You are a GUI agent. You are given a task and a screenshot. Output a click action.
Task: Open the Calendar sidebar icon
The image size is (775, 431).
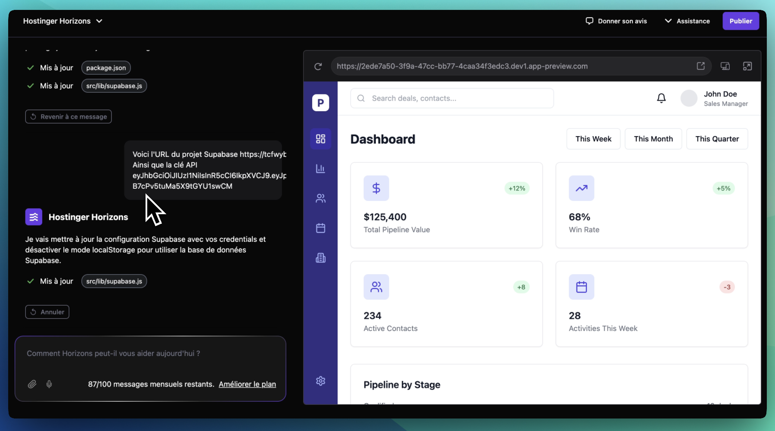(x=320, y=228)
